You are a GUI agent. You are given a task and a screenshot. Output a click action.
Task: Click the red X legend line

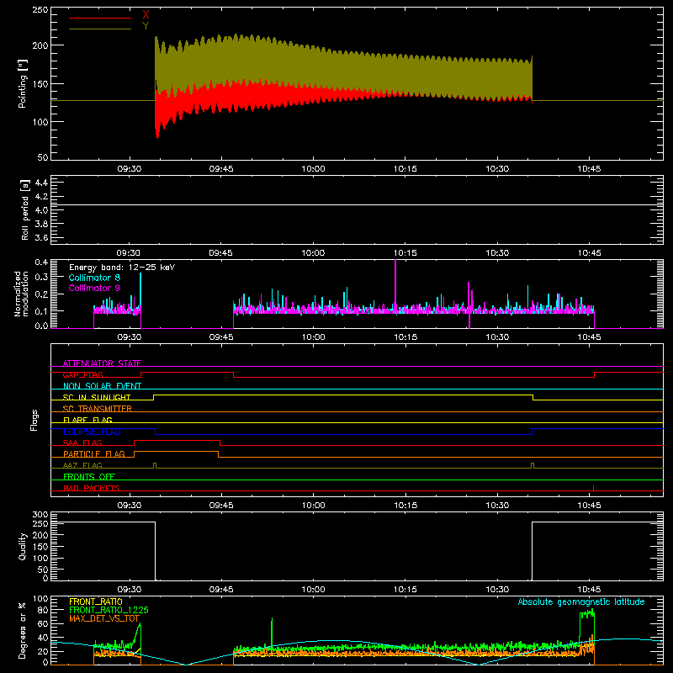pos(100,18)
